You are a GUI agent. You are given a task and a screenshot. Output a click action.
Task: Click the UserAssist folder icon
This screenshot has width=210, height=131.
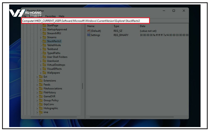(44, 61)
